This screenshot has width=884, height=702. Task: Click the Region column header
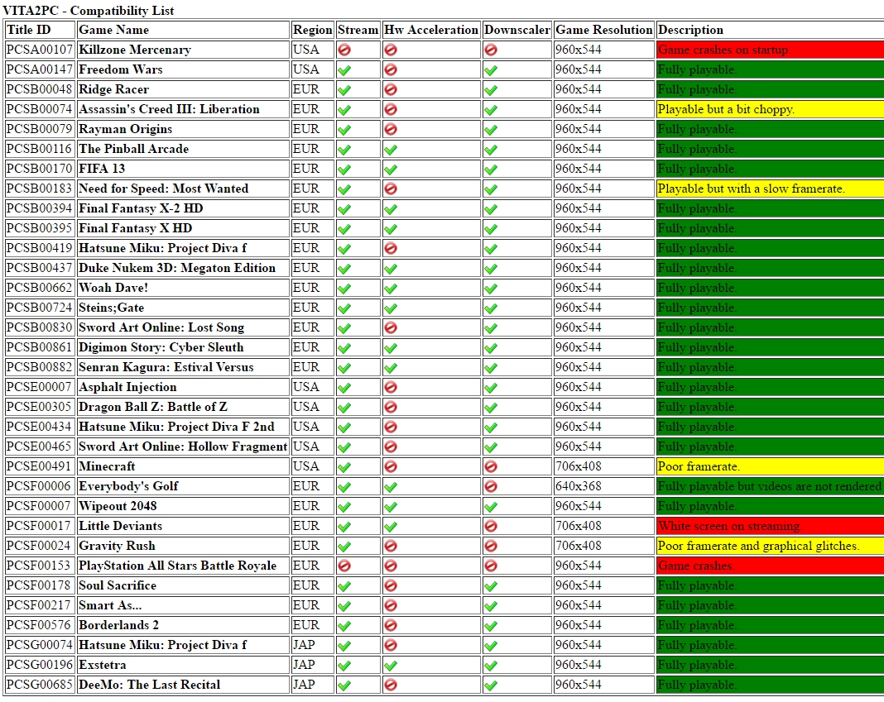tap(313, 30)
